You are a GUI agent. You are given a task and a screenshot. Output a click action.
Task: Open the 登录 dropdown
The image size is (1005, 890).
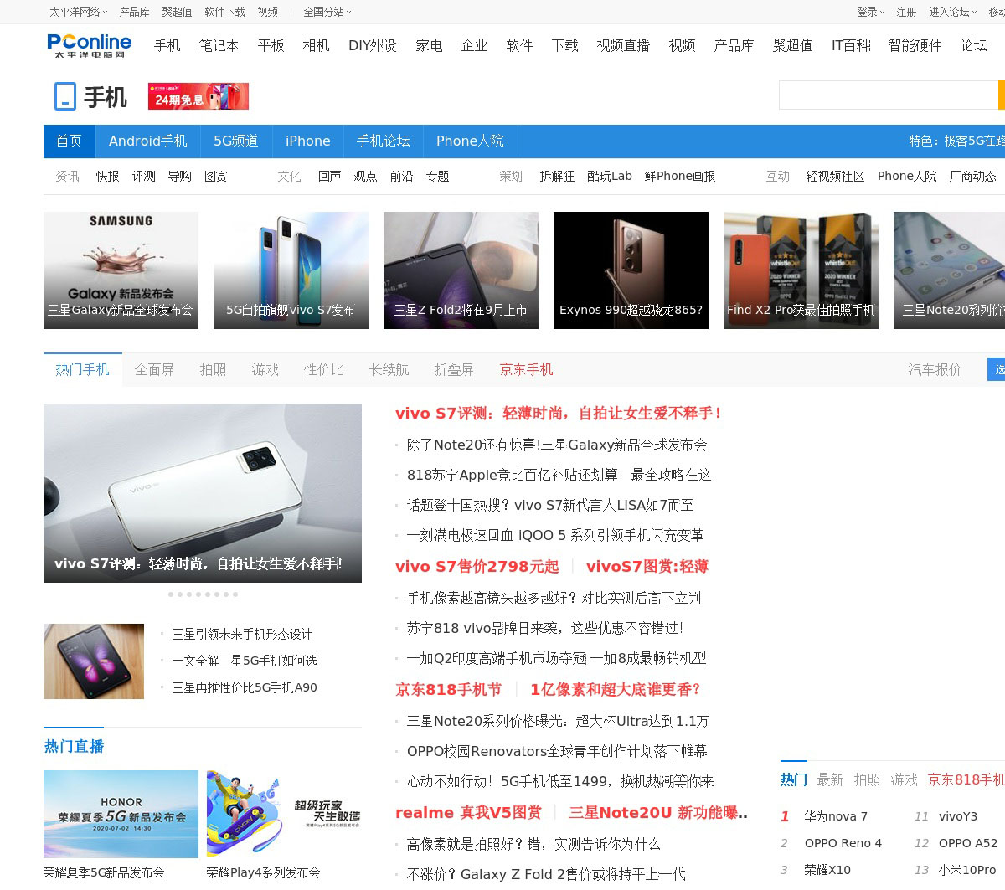coord(870,12)
